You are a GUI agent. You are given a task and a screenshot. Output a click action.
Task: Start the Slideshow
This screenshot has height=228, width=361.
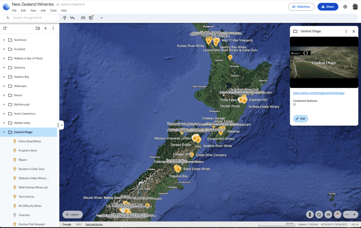[301, 7]
